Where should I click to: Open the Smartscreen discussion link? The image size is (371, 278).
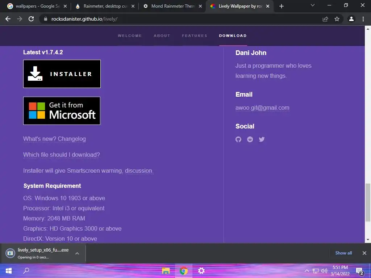click(x=139, y=171)
